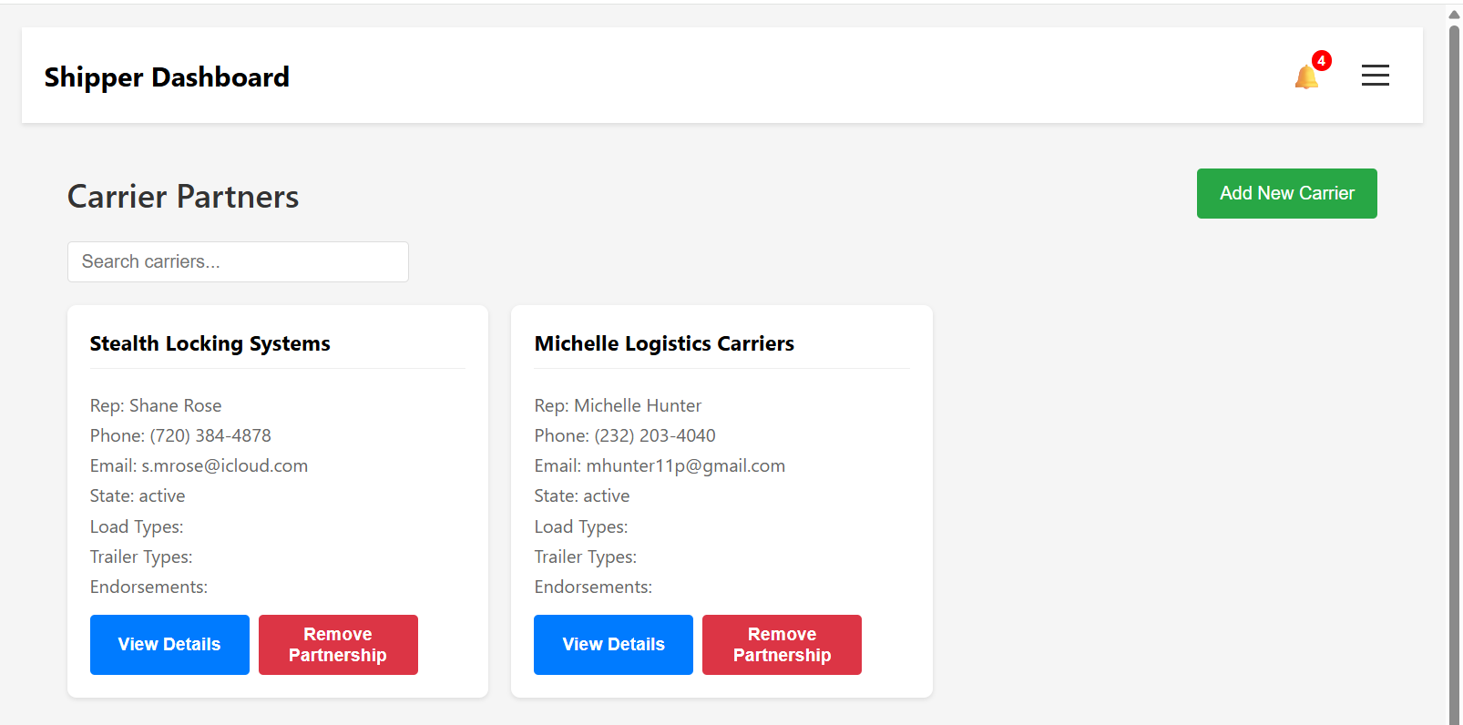
Task: Click the Shipper Dashboard title
Action: 167,77
